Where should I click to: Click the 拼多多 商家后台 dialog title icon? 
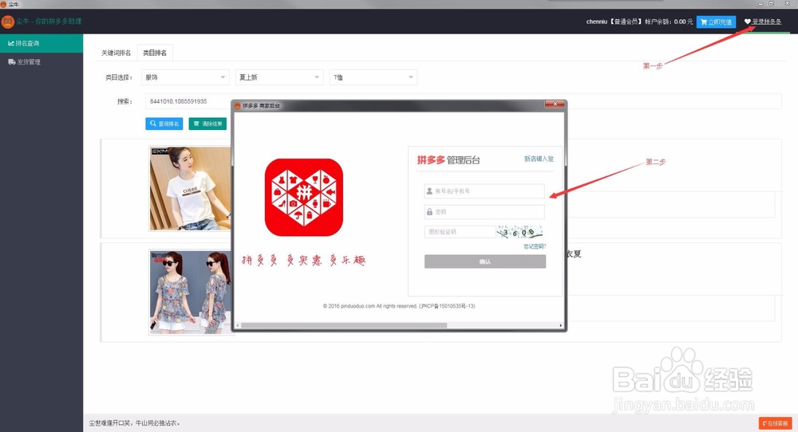point(237,106)
